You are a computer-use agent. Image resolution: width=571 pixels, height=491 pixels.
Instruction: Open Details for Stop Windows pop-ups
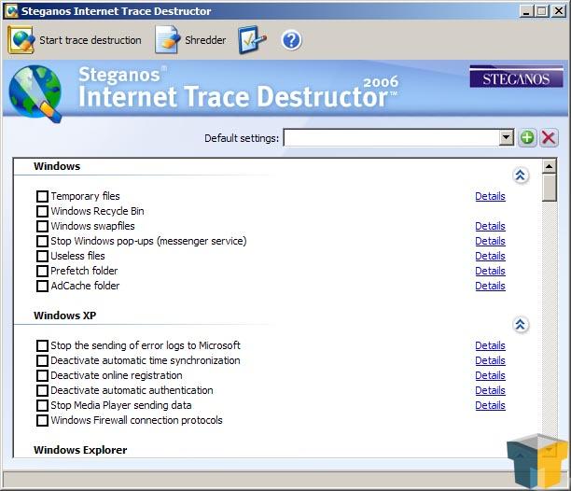[490, 241]
